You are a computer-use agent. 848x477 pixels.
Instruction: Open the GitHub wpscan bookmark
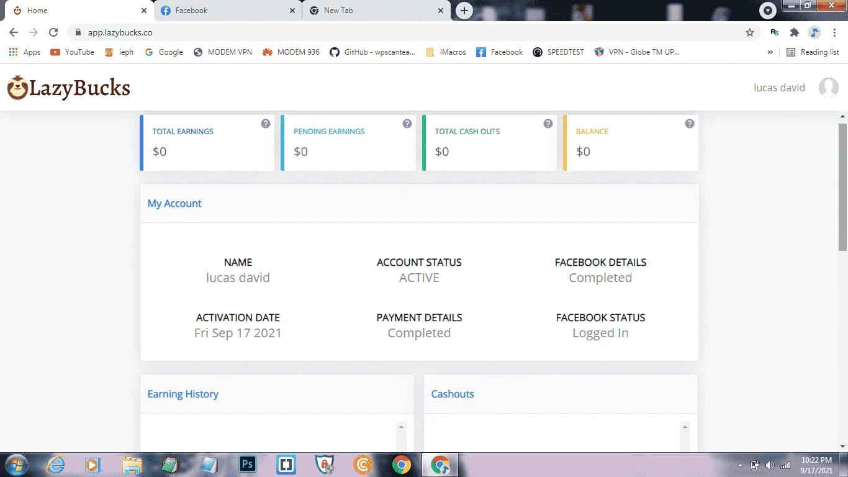point(372,52)
